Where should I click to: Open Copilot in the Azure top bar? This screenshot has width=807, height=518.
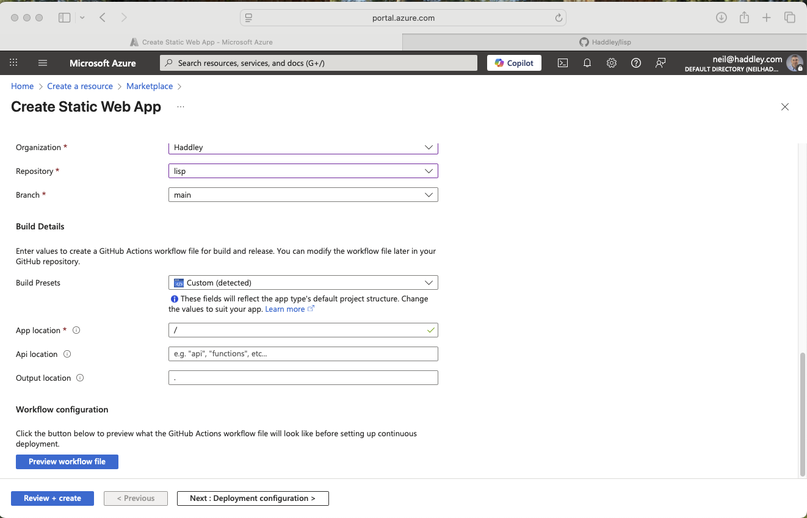click(x=513, y=63)
